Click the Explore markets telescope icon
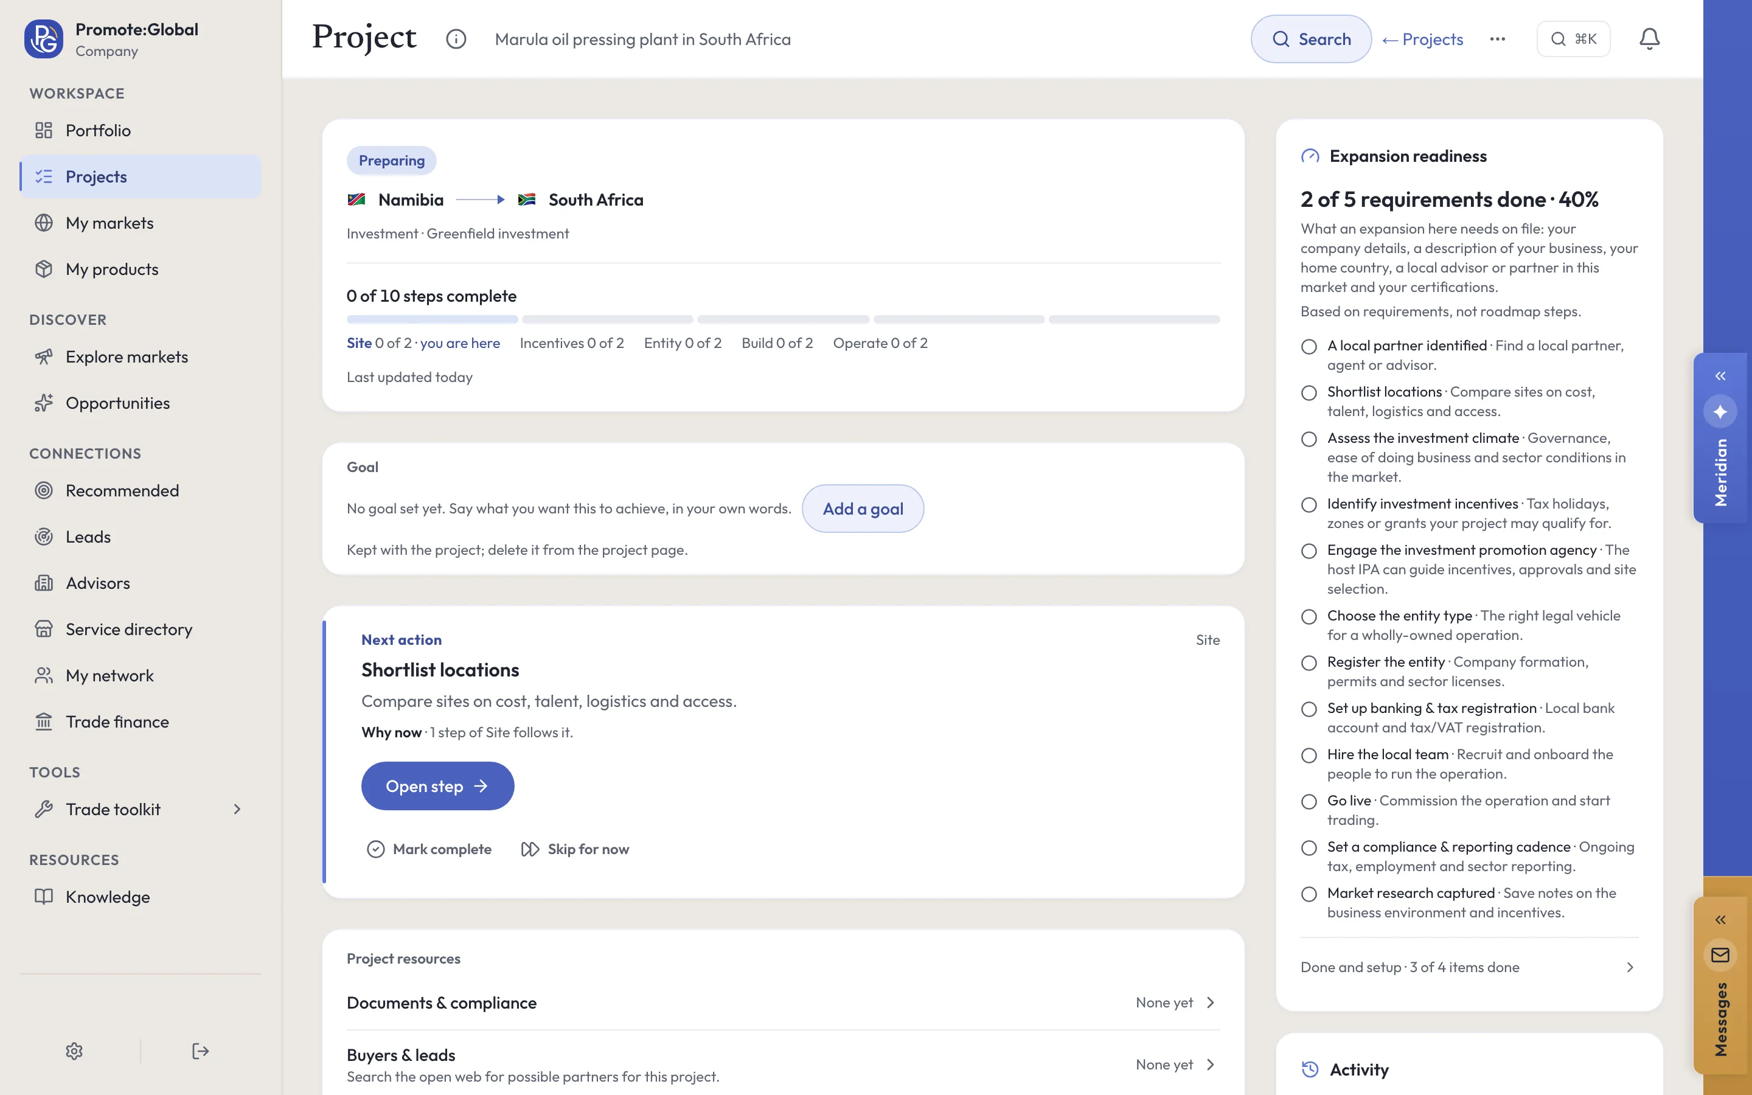The image size is (1752, 1095). pyautogui.click(x=43, y=357)
